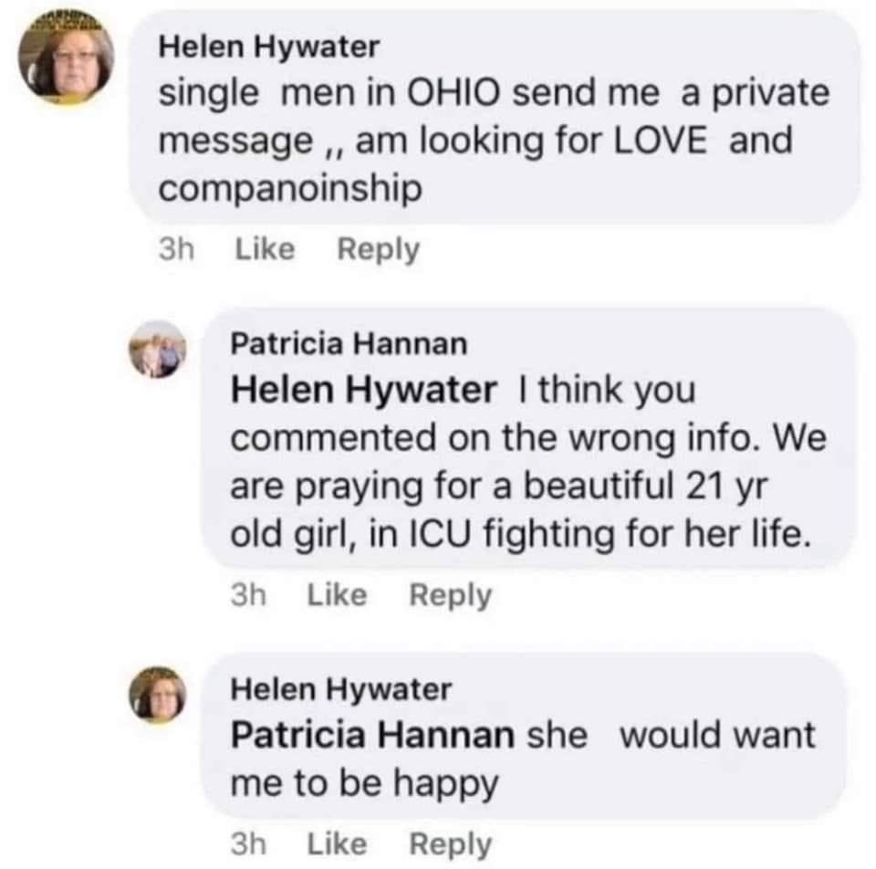Click the bold "Patricia Hannan" mention in Helen's reply
The height and width of the screenshot is (869, 876).
coord(372,736)
